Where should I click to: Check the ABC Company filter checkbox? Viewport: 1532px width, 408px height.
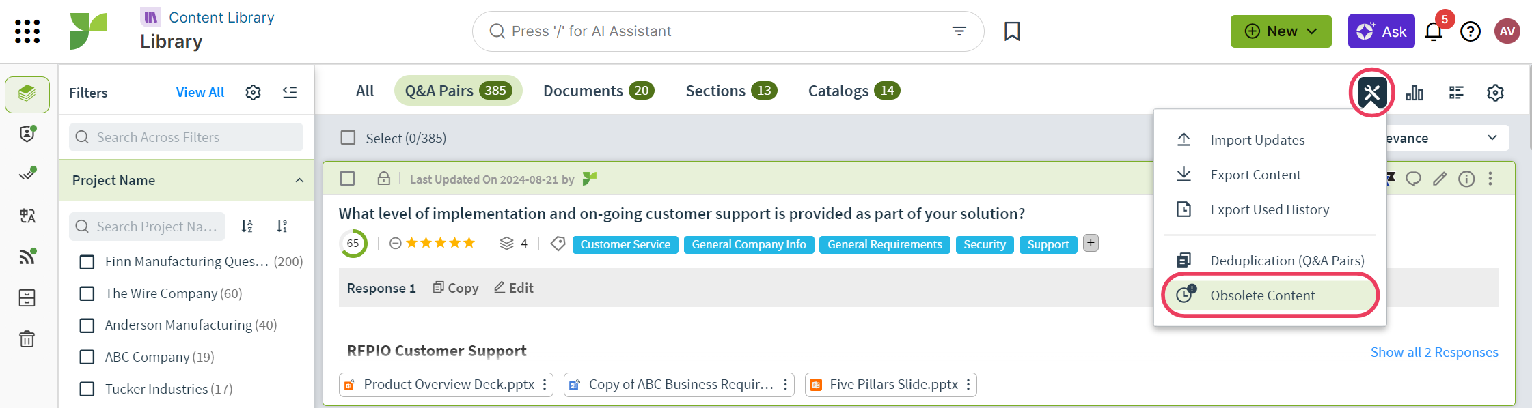[x=87, y=358]
